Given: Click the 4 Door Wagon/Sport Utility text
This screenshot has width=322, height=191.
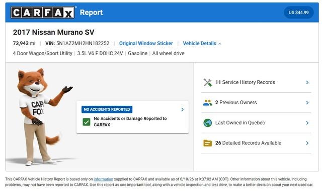Looking at the screenshot, I should (42, 54).
